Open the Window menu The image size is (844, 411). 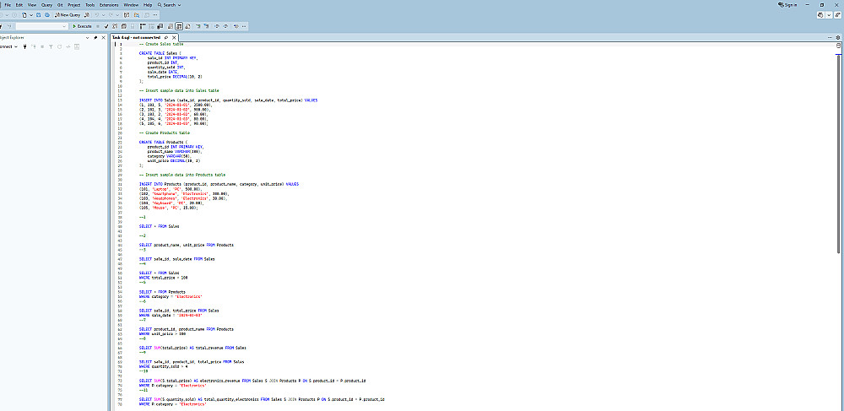[x=131, y=5]
